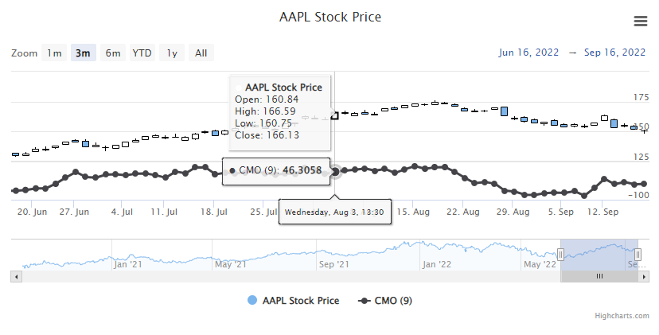Click the navigator left range handle
The image size is (659, 335).
click(x=560, y=254)
